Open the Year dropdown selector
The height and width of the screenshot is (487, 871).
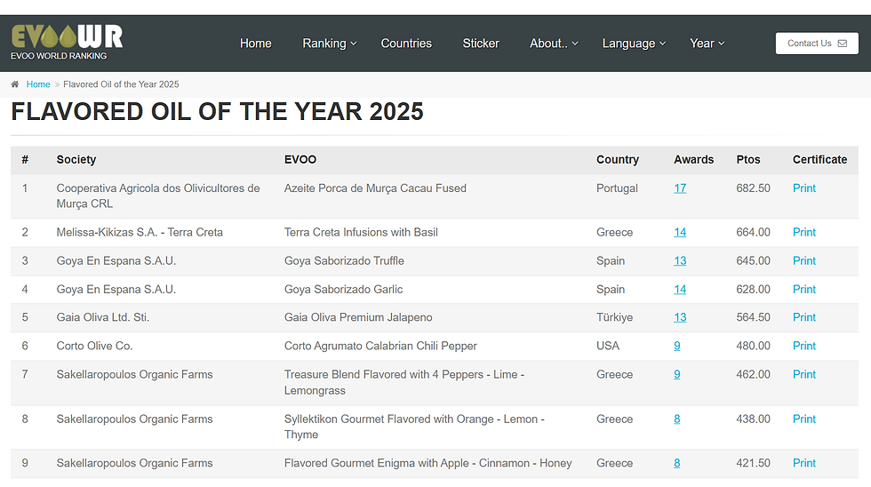tap(707, 44)
